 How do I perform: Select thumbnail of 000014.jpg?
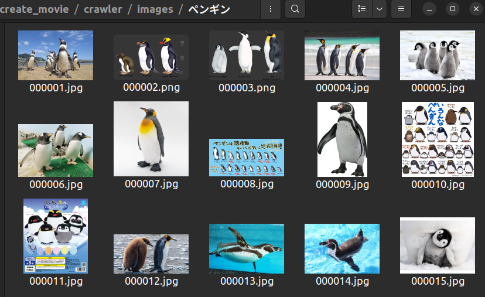342,249
